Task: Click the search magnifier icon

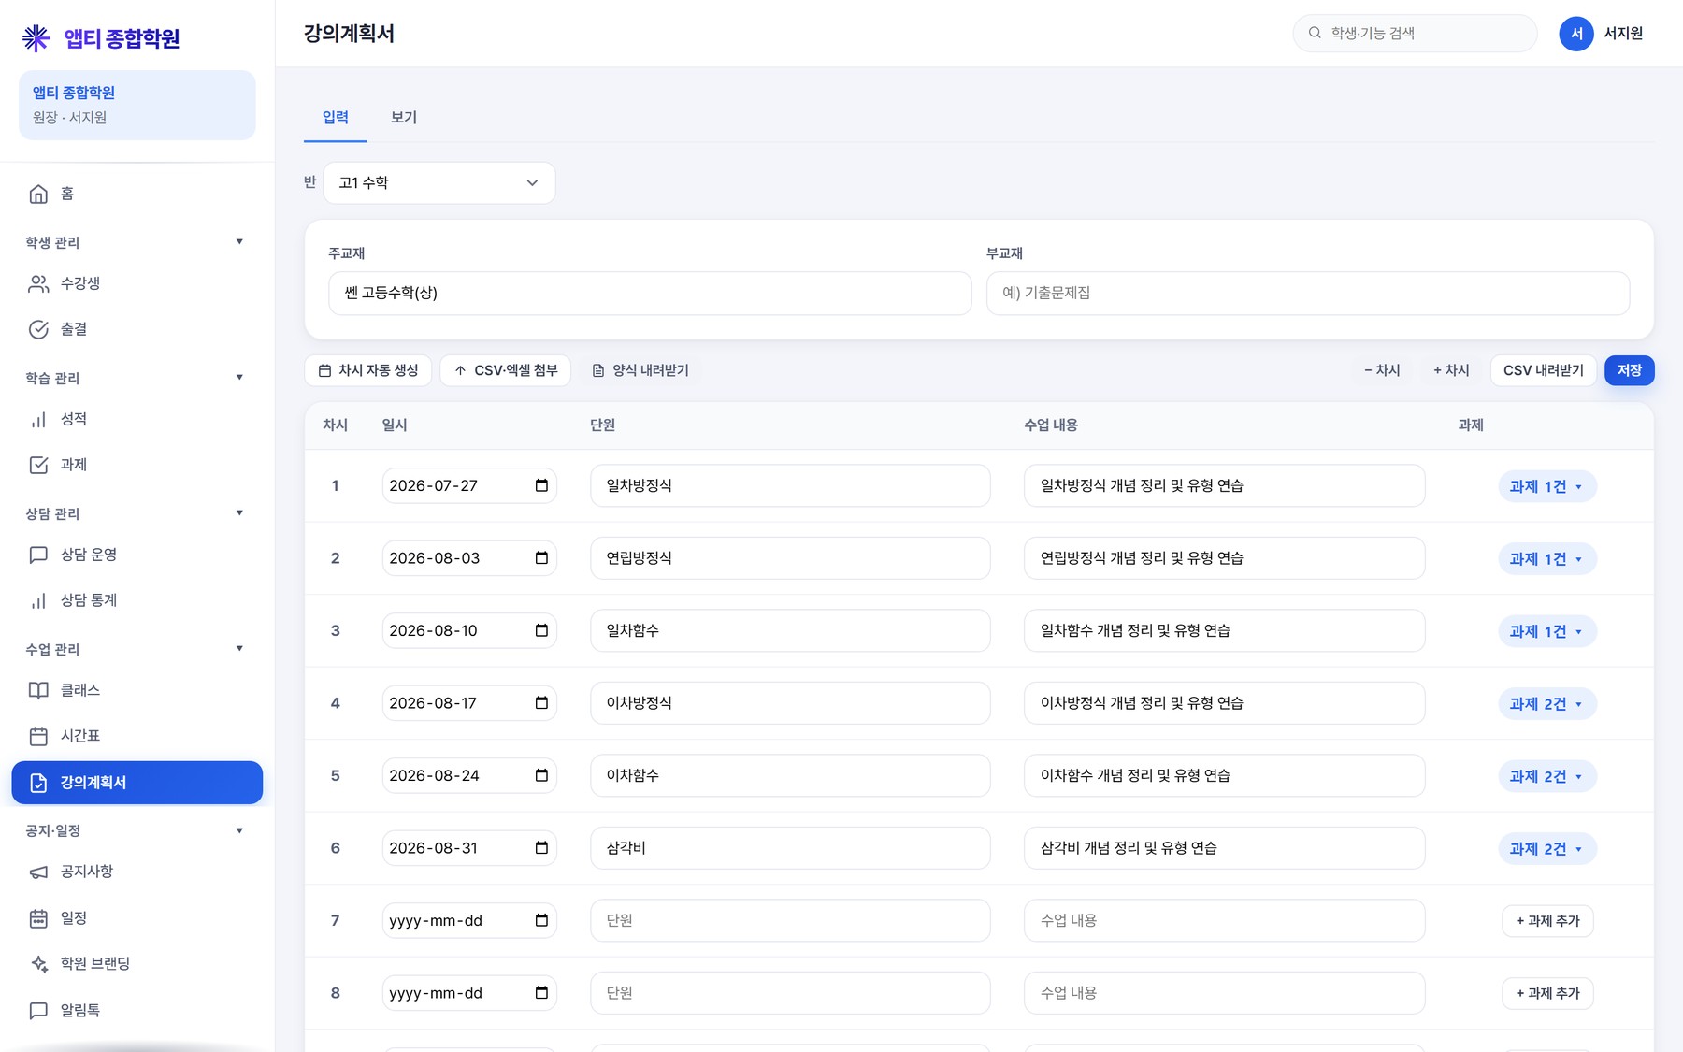Action: 1315,33
